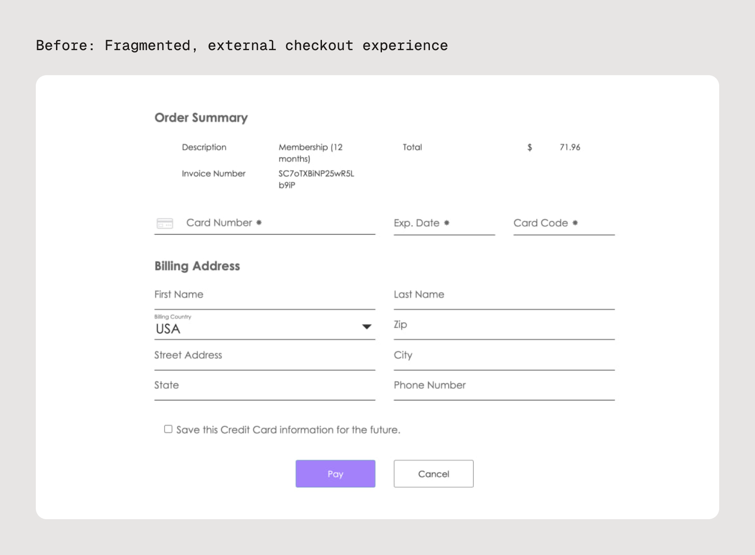
Task: Click the Exp. Date field
Action: (x=444, y=223)
